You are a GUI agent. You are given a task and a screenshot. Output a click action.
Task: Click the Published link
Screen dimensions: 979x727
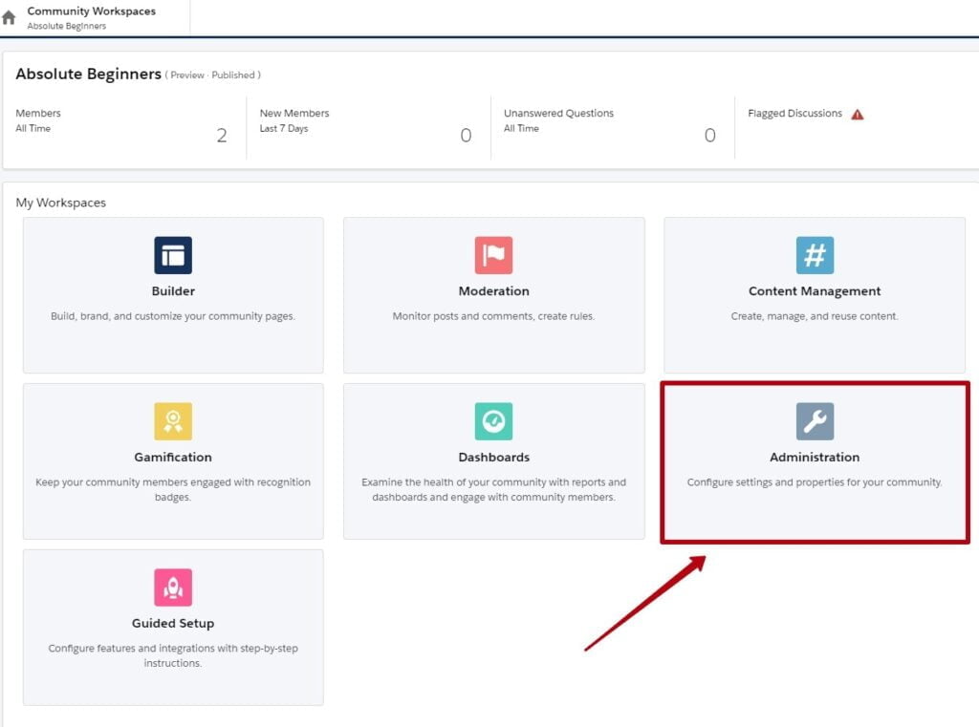click(233, 75)
